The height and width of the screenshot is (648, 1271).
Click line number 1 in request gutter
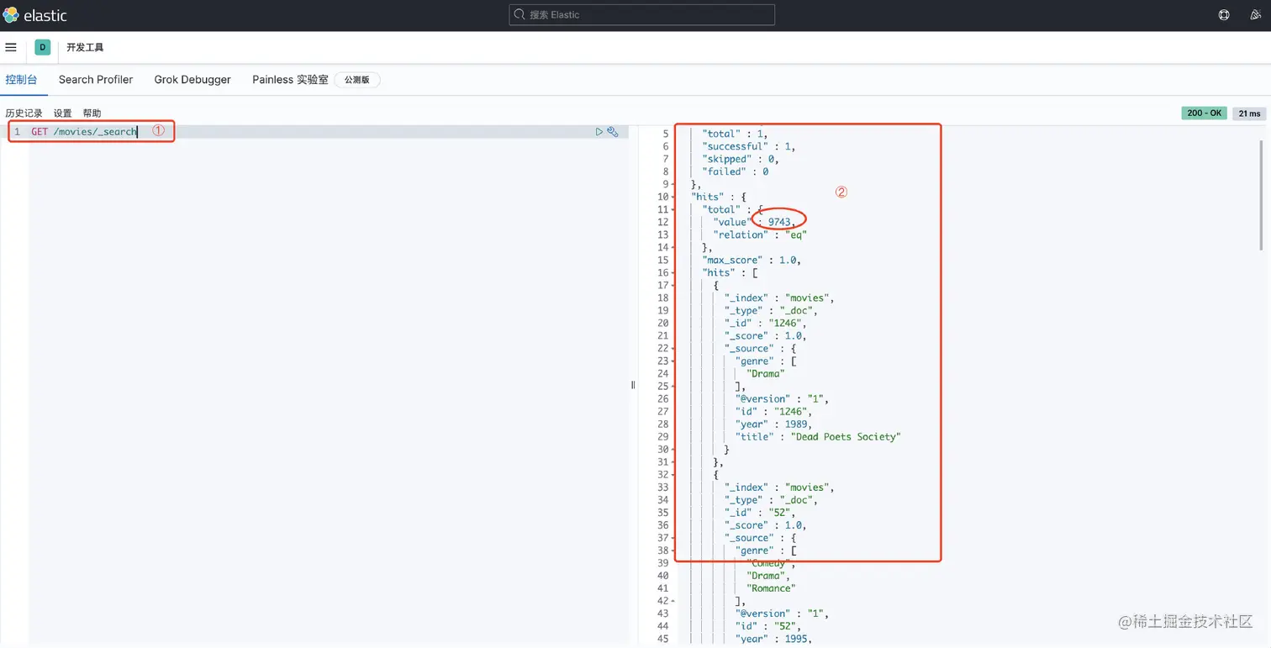pyautogui.click(x=17, y=132)
